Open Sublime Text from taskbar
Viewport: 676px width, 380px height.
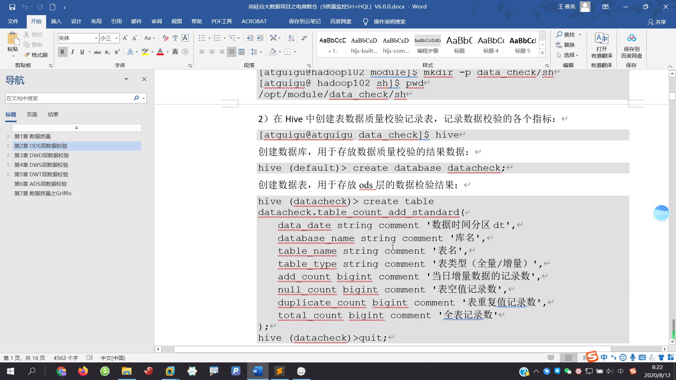[x=279, y=371]
